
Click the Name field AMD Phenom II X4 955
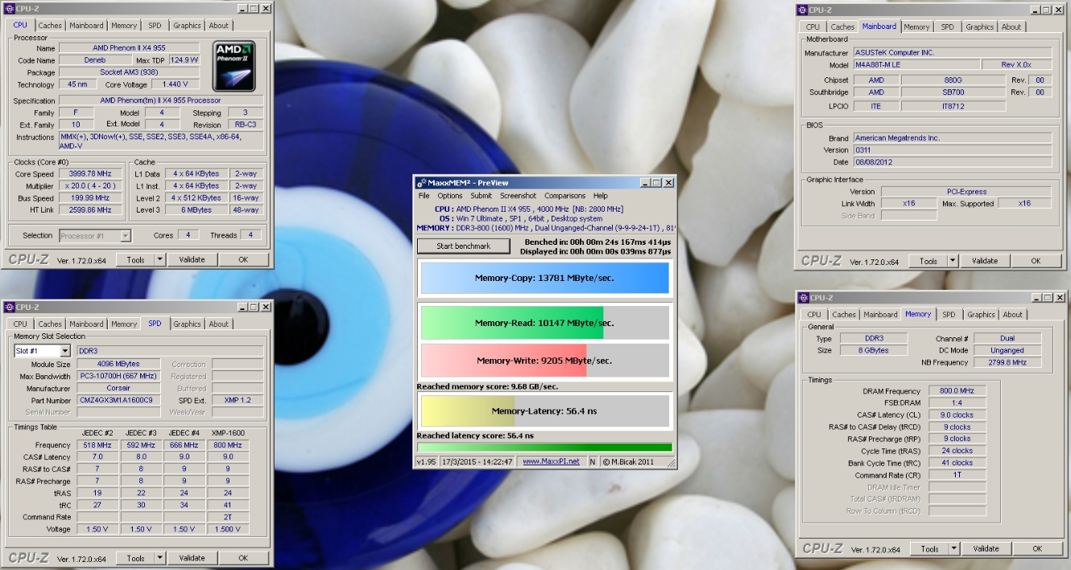129,48
